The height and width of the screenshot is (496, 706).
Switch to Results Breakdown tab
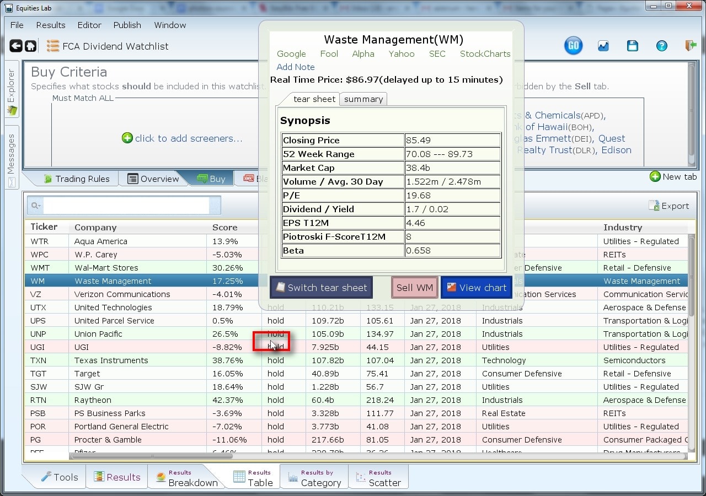187,478
